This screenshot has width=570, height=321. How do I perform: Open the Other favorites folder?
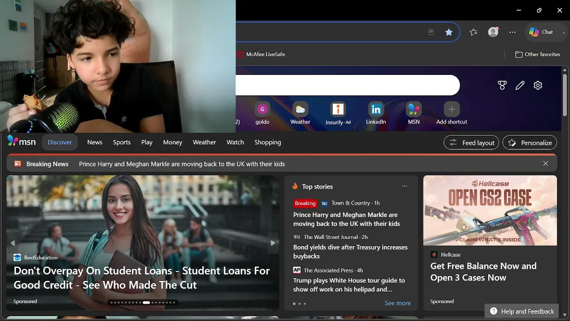click(x=537, y=54)
